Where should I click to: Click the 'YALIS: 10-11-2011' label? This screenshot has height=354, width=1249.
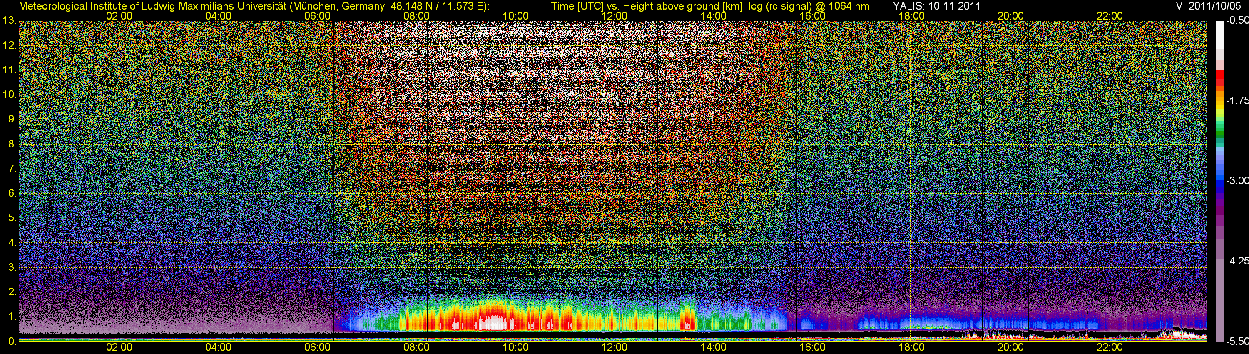pyautogui.click(x=937, y=6)
